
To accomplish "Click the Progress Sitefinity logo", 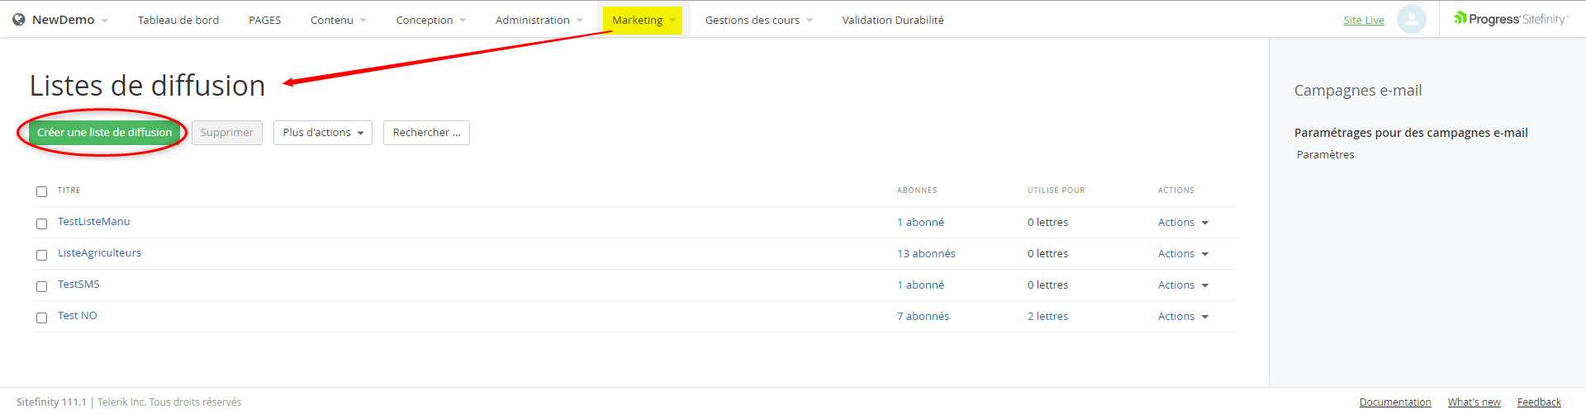I will 1510,19.
